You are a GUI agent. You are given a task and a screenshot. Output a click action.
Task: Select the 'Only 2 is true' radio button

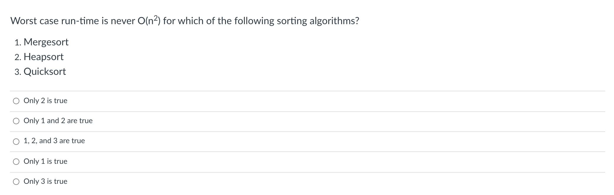pos(16,101)
